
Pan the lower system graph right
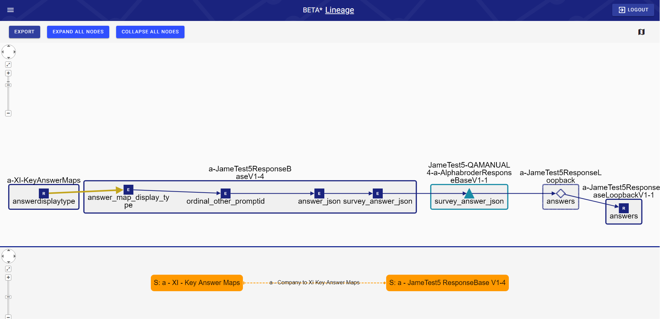point(14,256)
